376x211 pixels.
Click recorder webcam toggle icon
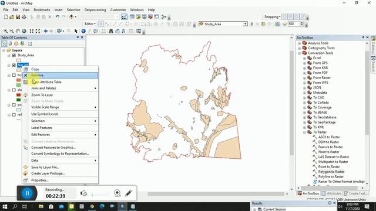pos(117,193)
